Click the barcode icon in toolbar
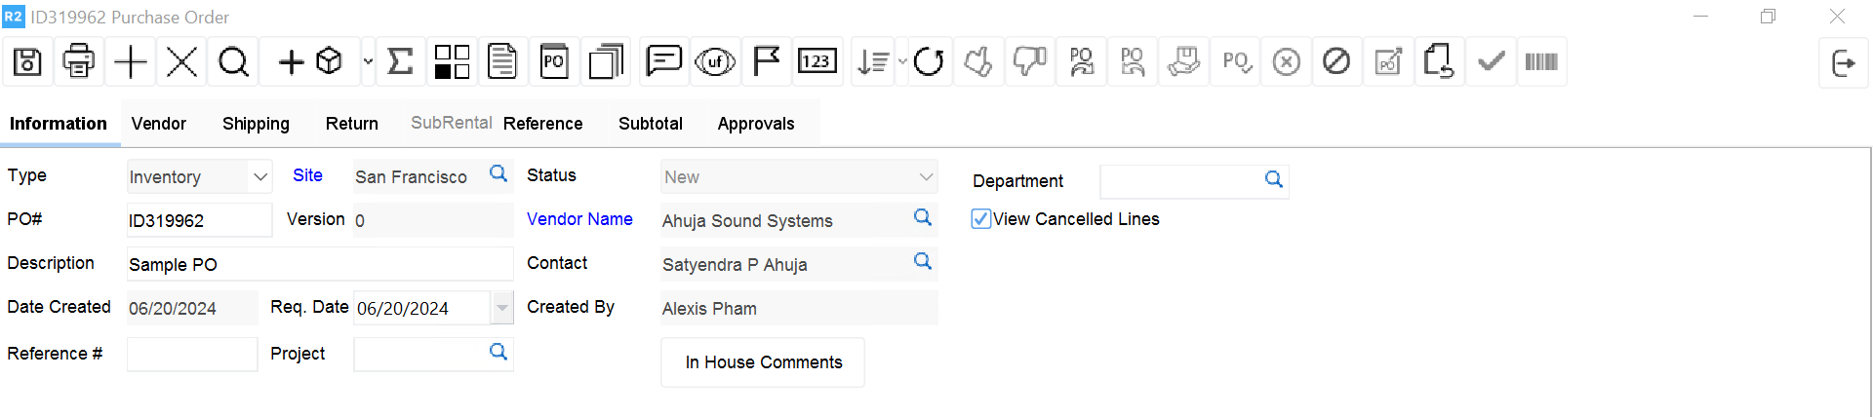Viewport: 1873px width, 417px height. (1541, 62)
